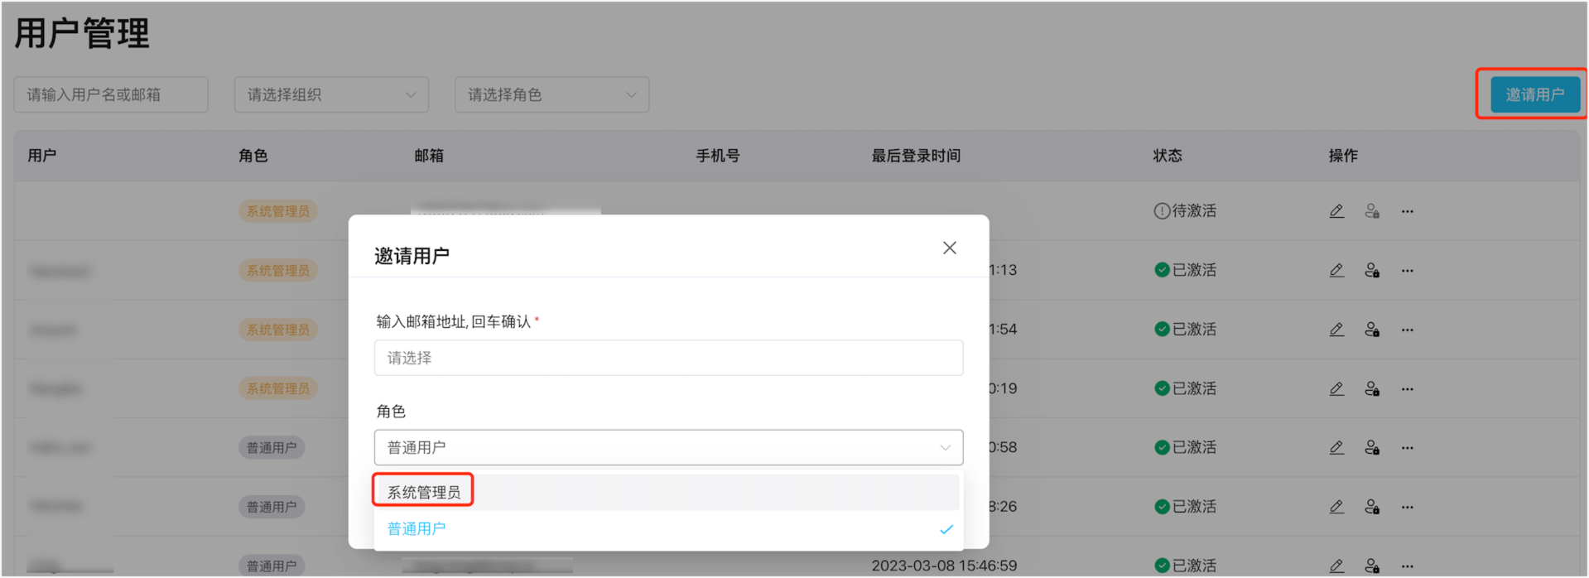
Task: Select 普通用户 option in the role list
Action: (417, 528)
